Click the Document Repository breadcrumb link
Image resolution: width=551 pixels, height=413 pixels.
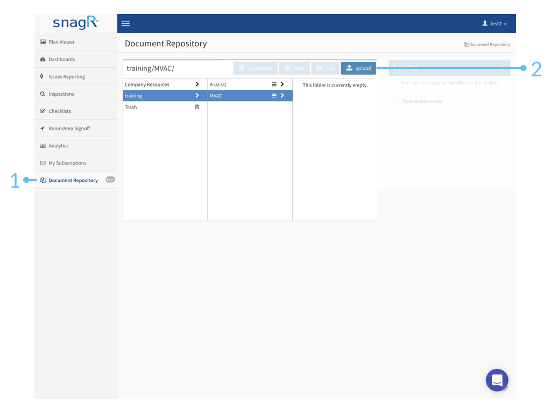click(x=486, y=45)
